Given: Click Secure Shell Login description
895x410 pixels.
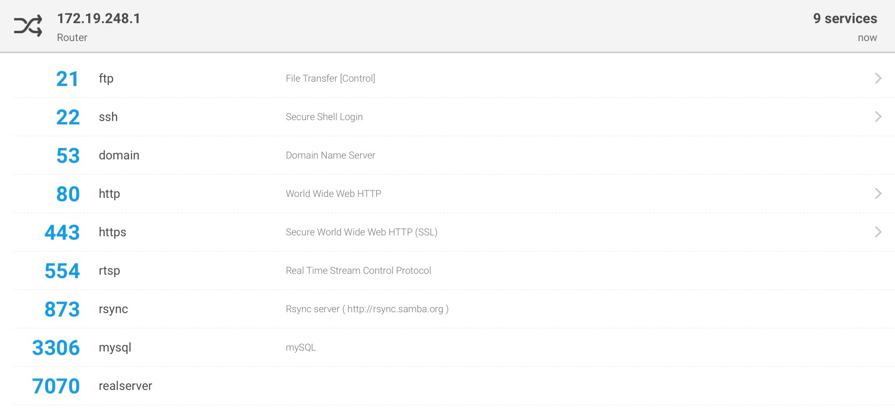Looking at the screenshot, I should (324, 117).
